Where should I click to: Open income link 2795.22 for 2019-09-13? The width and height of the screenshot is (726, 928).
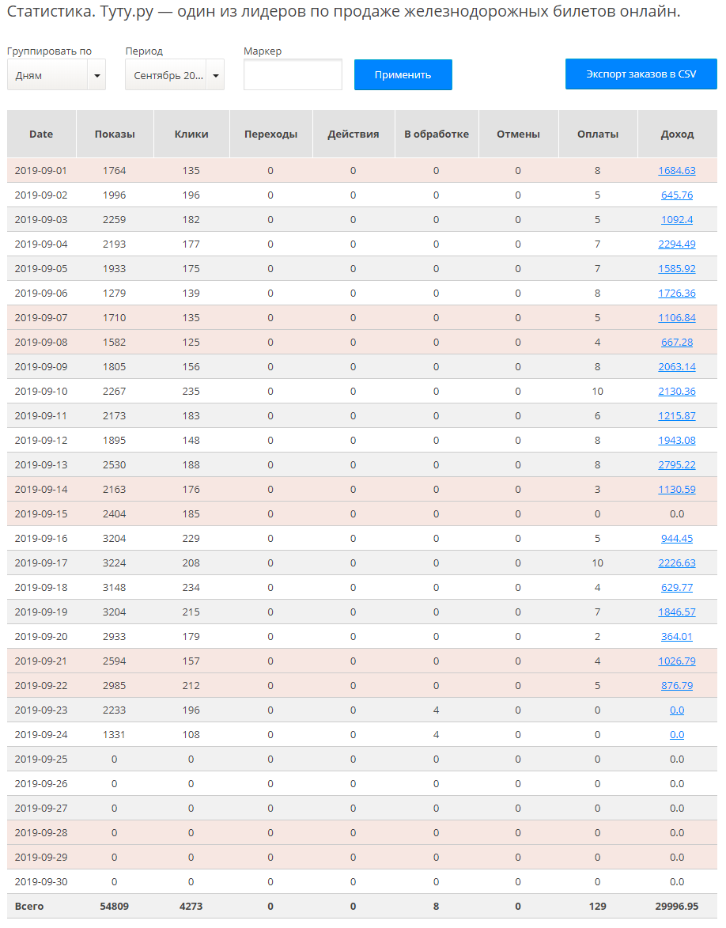click(x=677, y=464)
